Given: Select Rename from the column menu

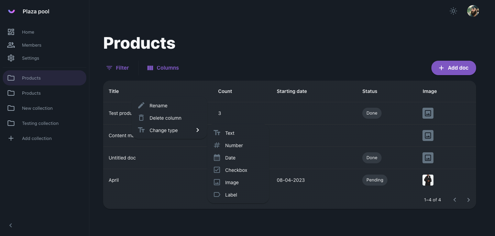Looking at the screenshot, I should (x=158, y=106).
